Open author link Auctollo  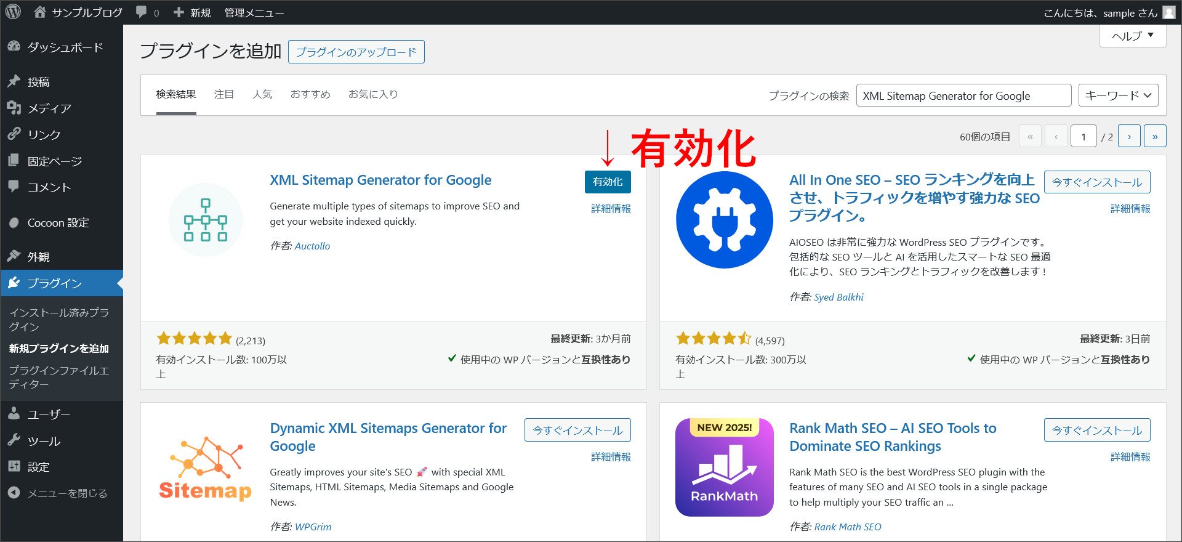click(312, 246)
